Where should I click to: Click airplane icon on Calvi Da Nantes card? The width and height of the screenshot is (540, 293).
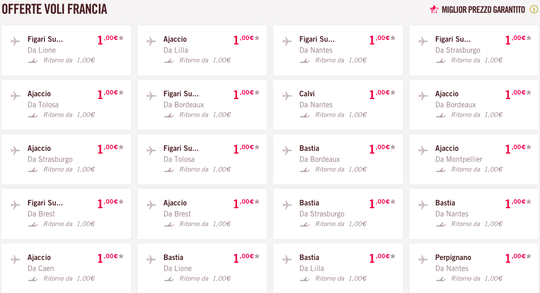click(287, 96)
